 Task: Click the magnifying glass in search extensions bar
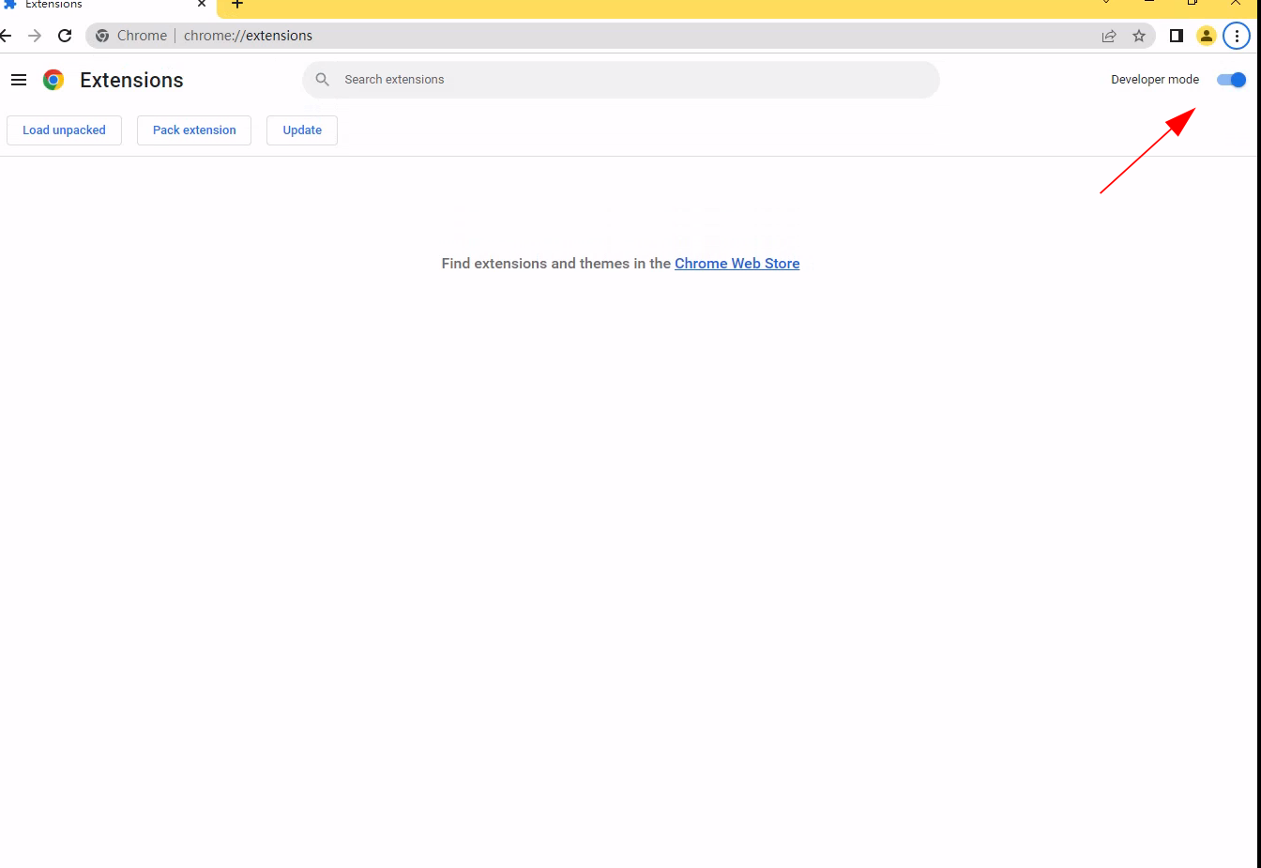click(322, 79)
